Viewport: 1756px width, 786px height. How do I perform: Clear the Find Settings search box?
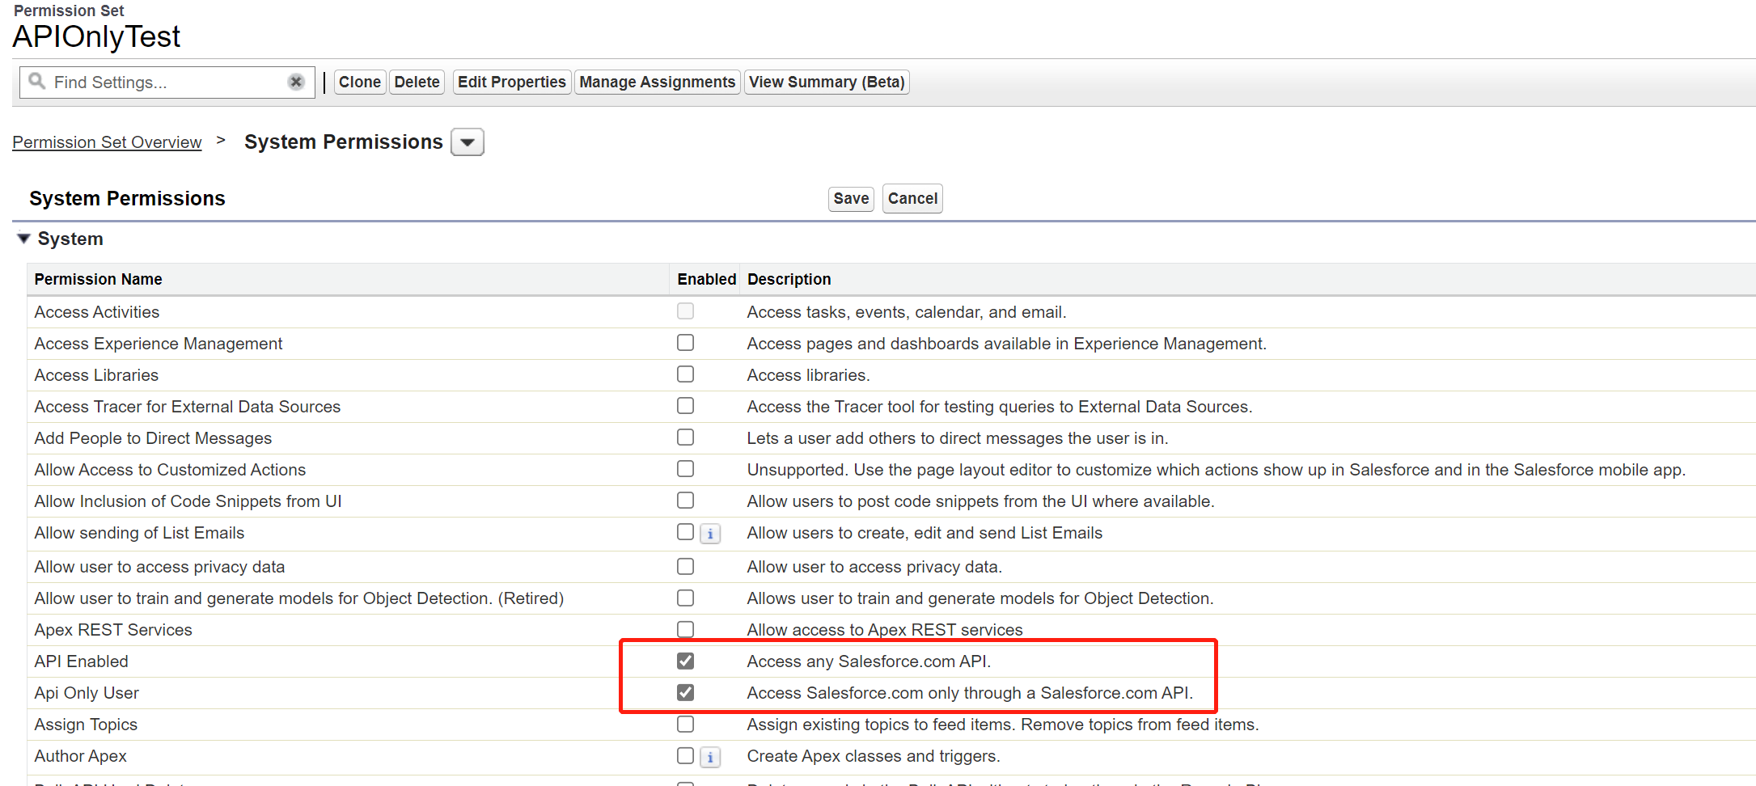click(296, 82)
